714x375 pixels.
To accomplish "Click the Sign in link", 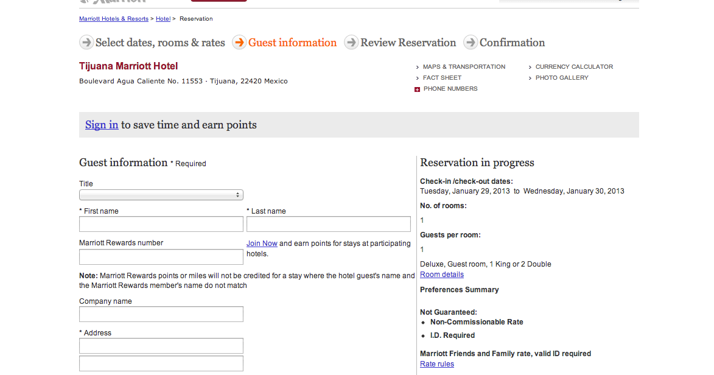I will pyautogui.click(x=102, y=125).
